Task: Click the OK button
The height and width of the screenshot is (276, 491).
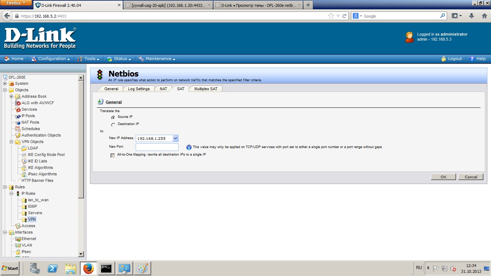Action: click(443, 177)
